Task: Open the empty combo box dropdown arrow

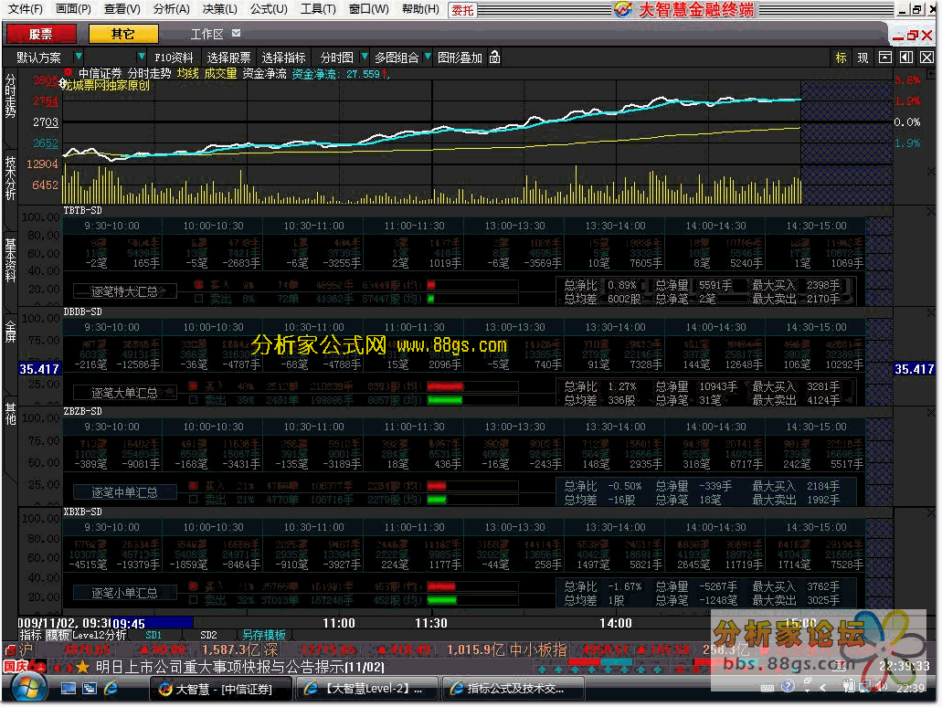Action: pos(142,57)
